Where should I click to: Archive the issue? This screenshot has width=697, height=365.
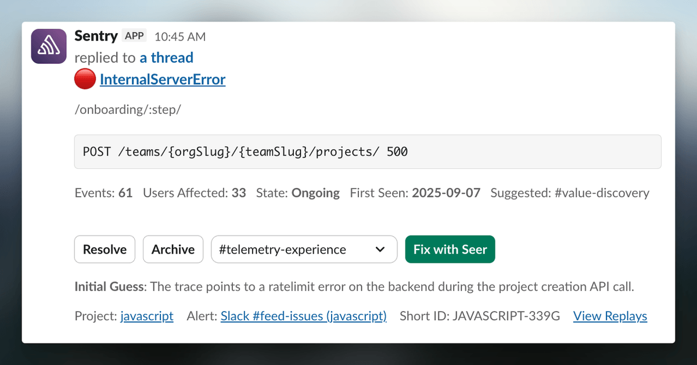(173, 249)
